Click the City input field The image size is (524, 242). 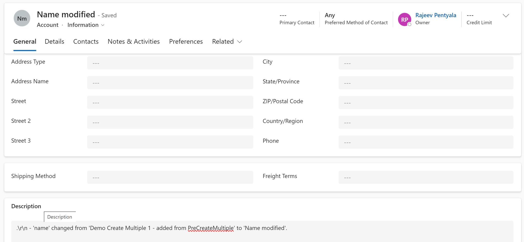(426, 63)
